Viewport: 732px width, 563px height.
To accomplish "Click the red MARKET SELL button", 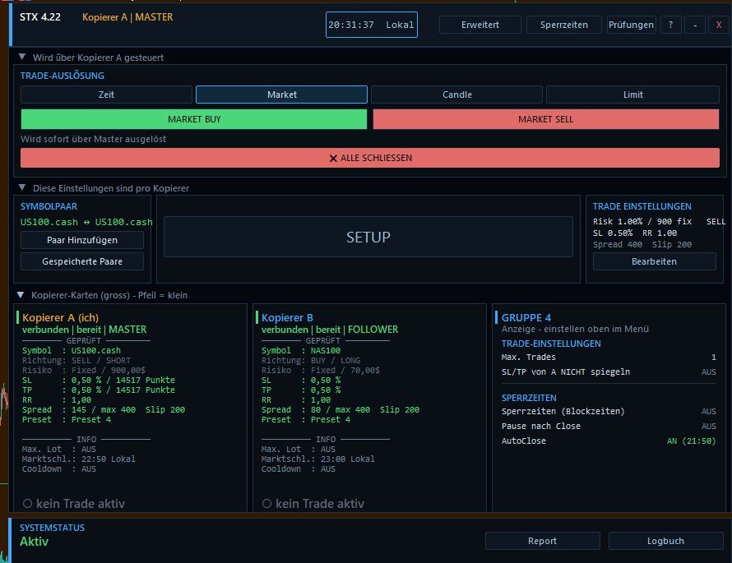I will (x=546, y=119).
